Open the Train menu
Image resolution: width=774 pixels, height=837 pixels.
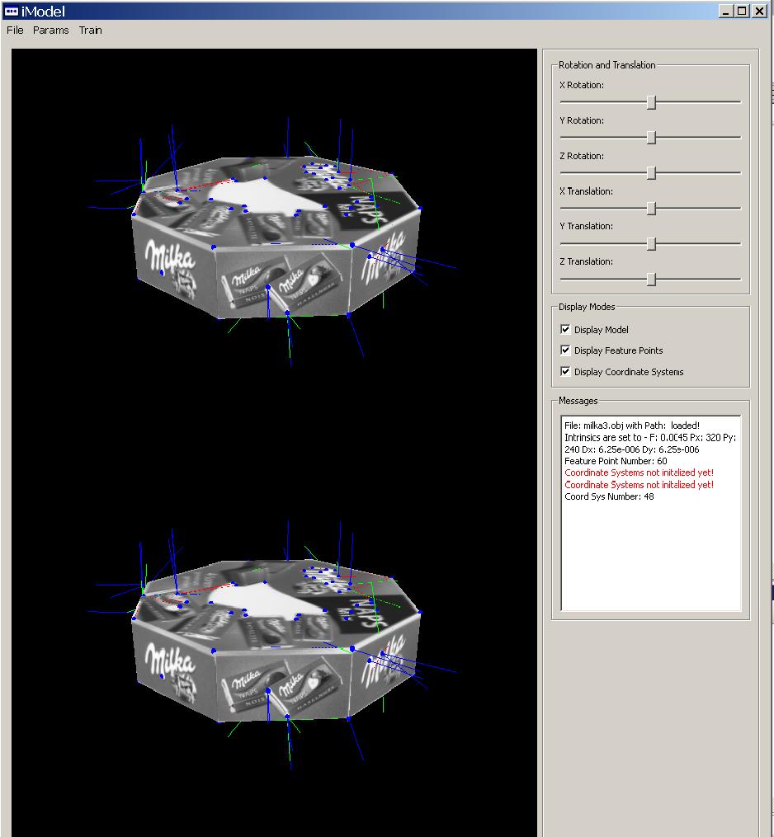click(90, 31)
